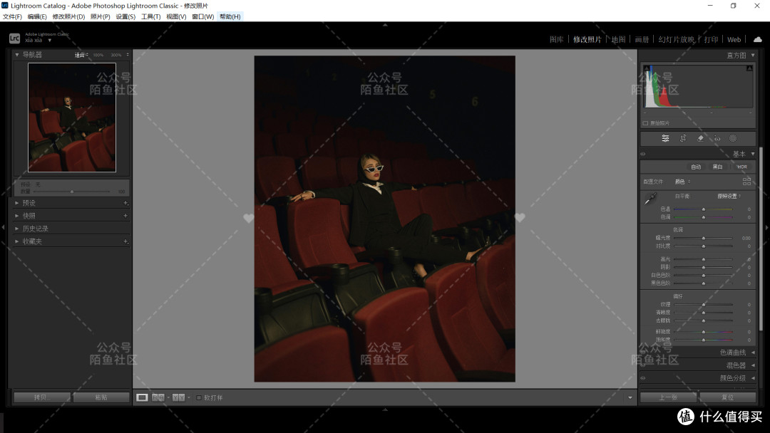This screenshot has height=433, width=770.
Task: Toggle highlight clipping indicator in histogram
Action: click(749, 68)
